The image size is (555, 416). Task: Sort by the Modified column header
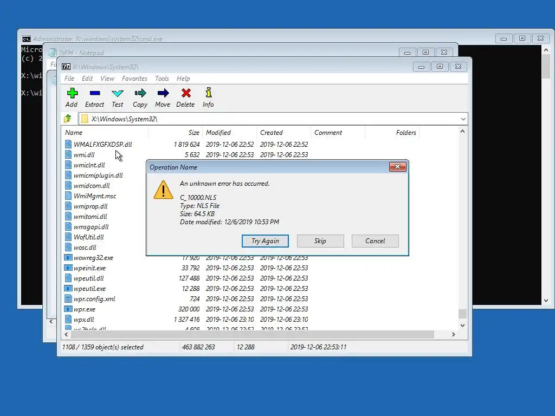click(230, 133)
